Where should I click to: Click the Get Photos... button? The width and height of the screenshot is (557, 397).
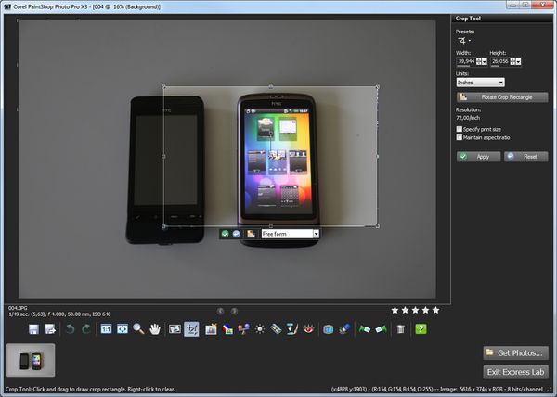(515, 352)
